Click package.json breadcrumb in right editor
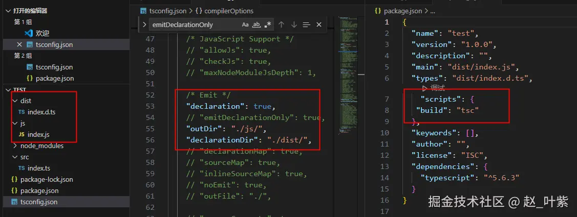The width and height of the screenshot is (577, 217). [x=402, y=11]
